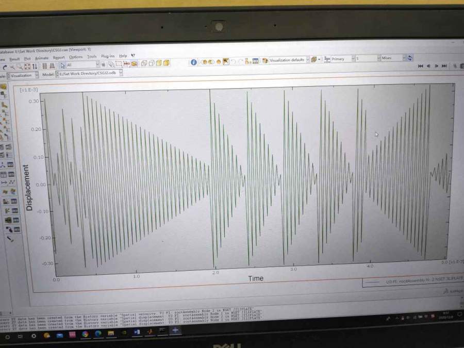Viewport: 464px width, 348px height.
Task: Click the Displacement Y-axis title
Action: (29, 187)
